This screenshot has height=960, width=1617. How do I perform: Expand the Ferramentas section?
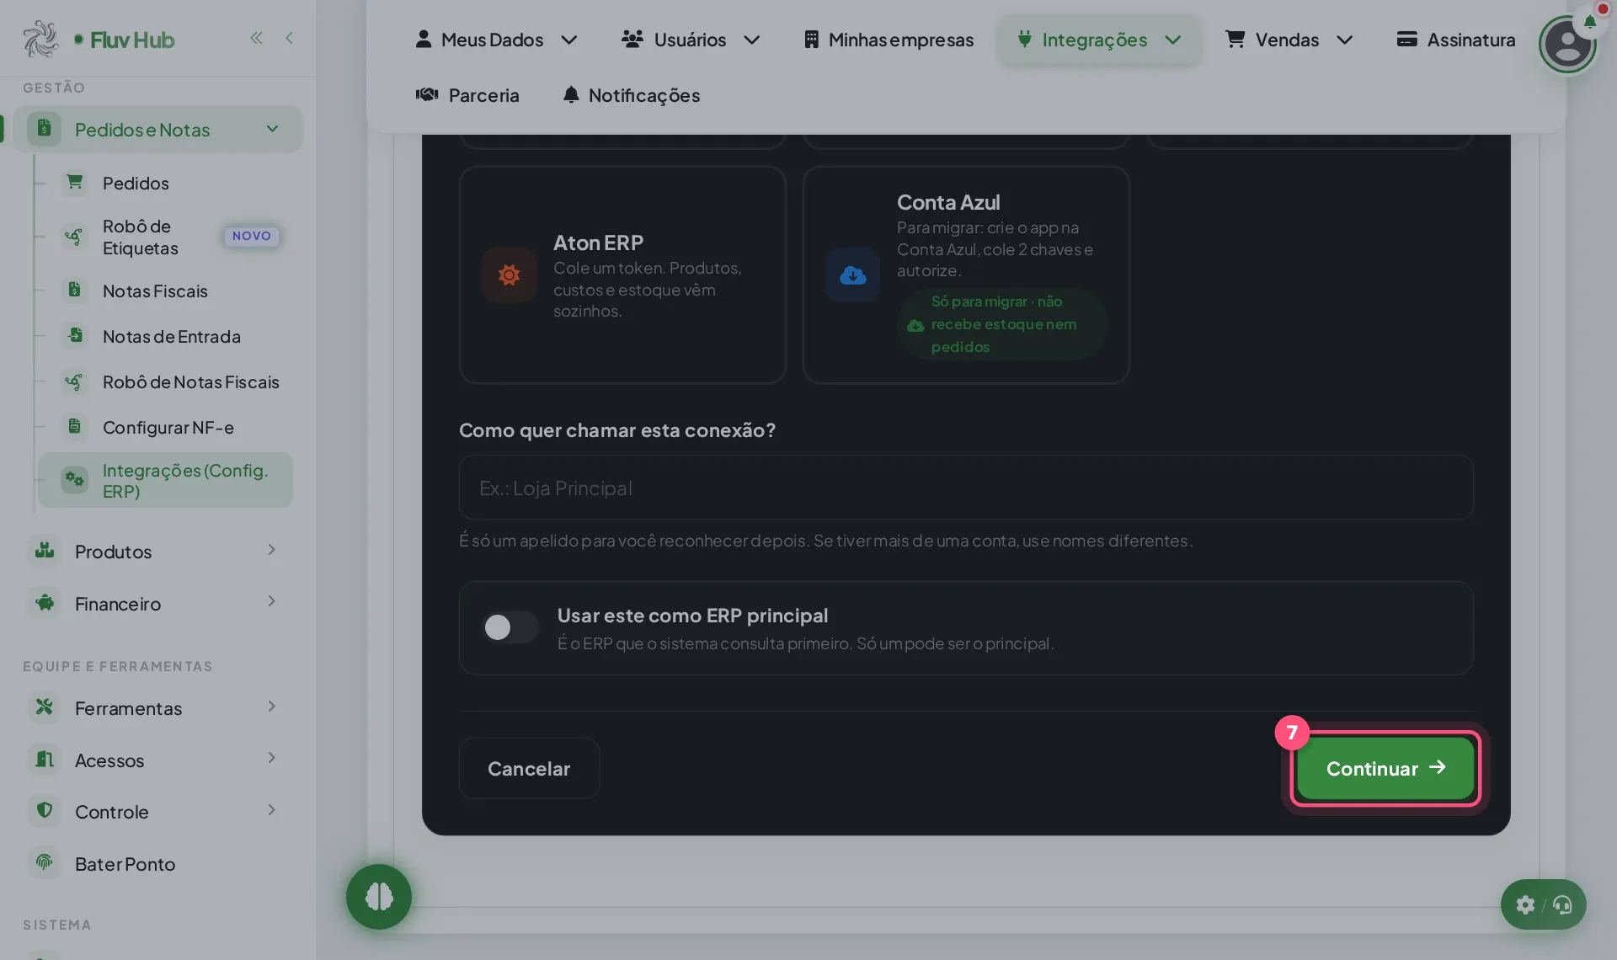pyautogui.click(x=157, y=708)
